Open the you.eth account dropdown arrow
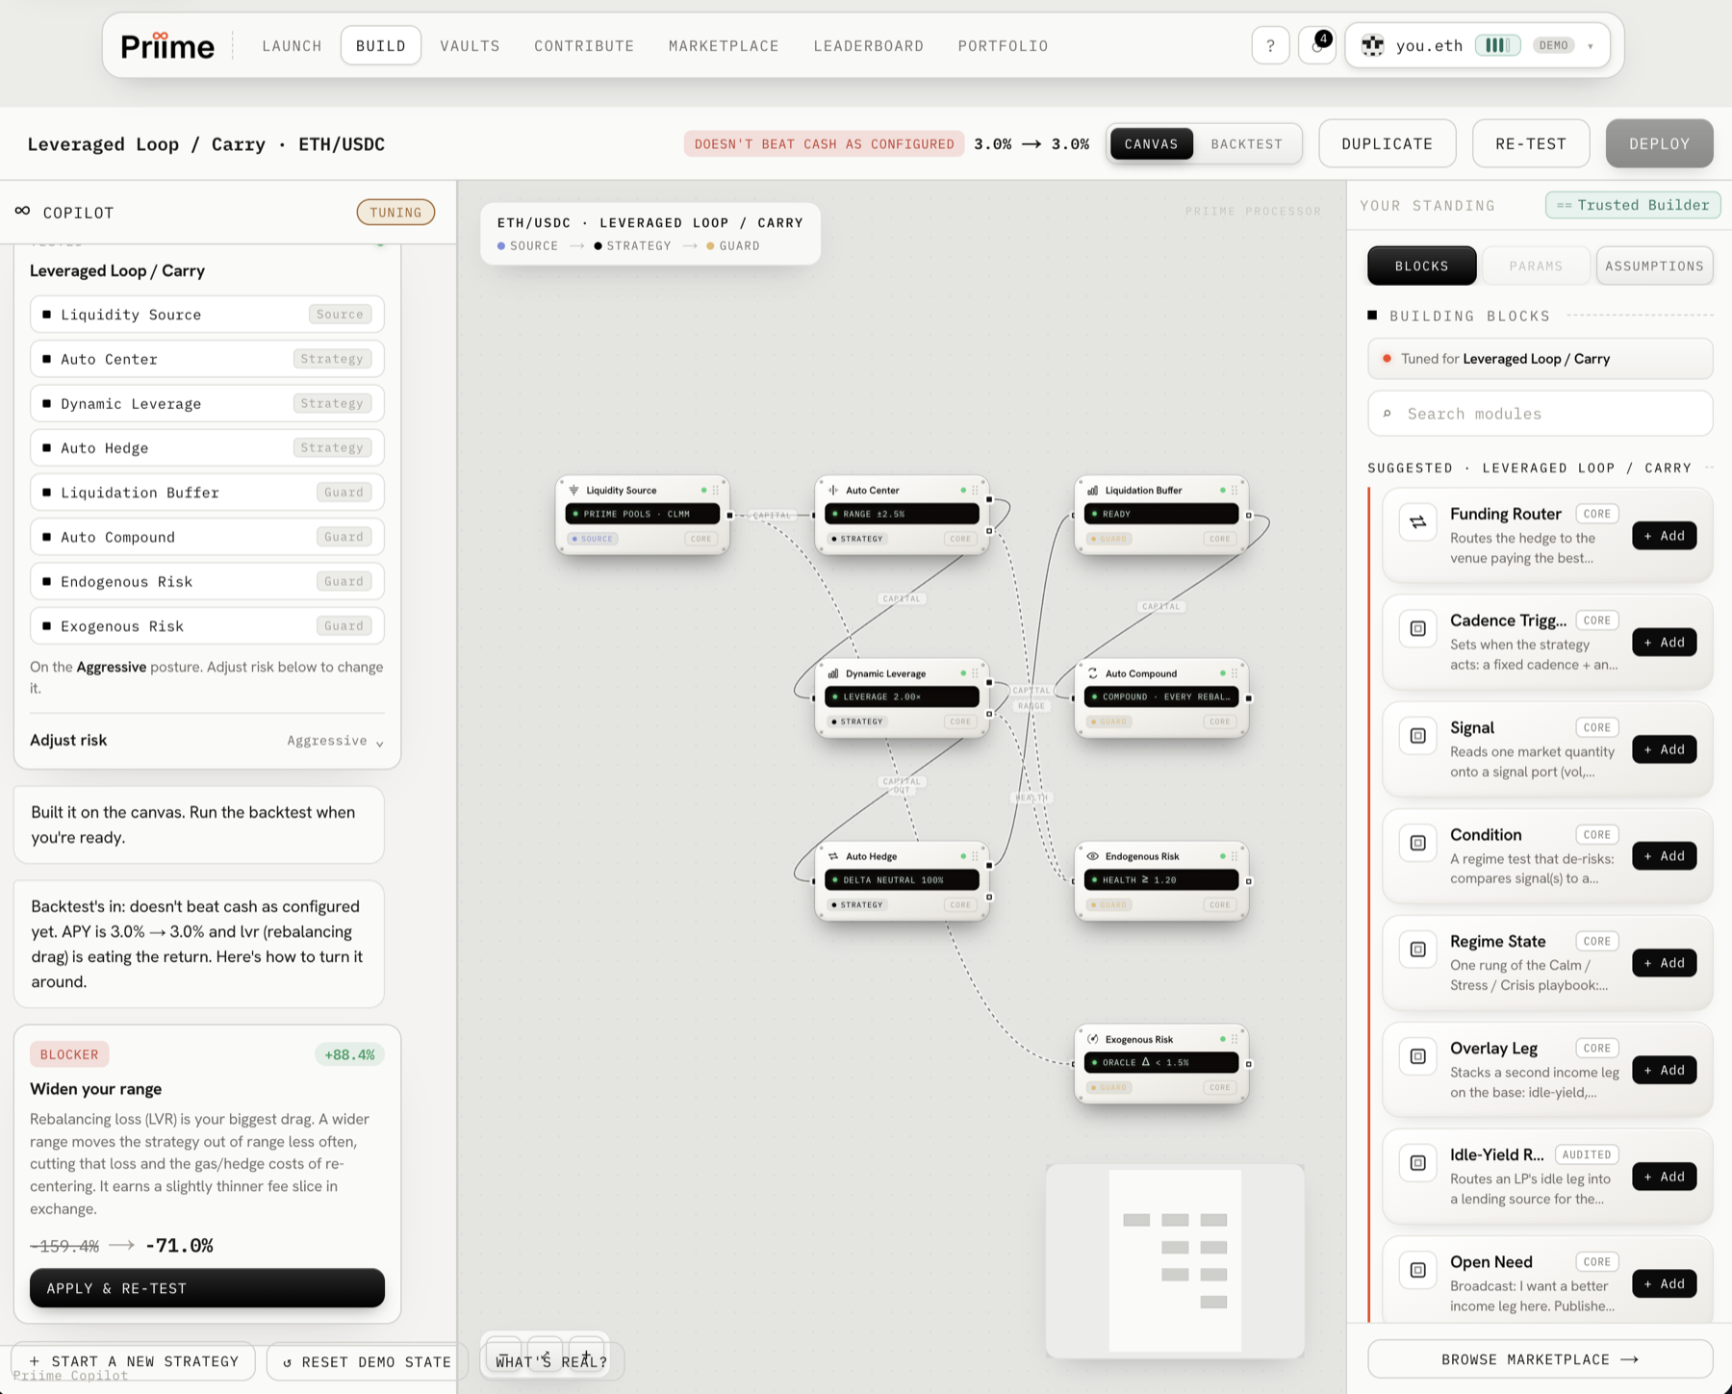 pyautogui.click(x=1591, y=46)
